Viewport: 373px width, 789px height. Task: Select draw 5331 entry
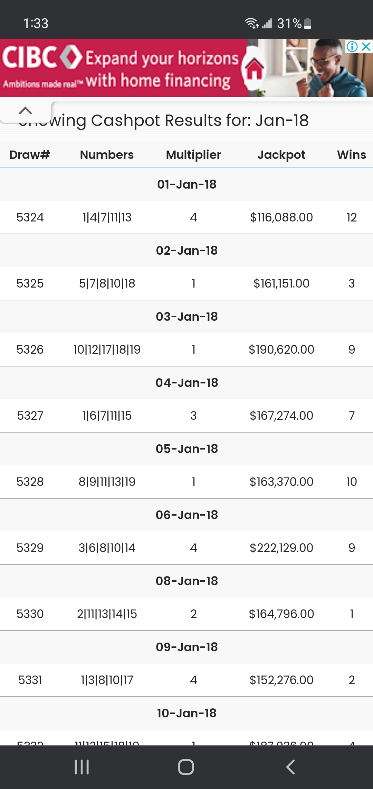(x=186, y=680)
